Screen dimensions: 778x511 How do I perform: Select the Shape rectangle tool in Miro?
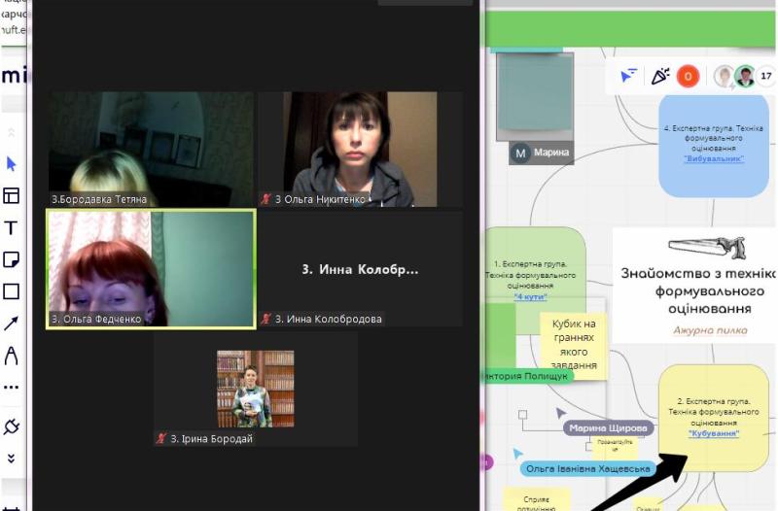click(11, 291)
